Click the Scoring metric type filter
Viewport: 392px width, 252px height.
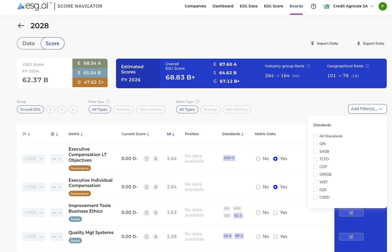tap(210, 109)
